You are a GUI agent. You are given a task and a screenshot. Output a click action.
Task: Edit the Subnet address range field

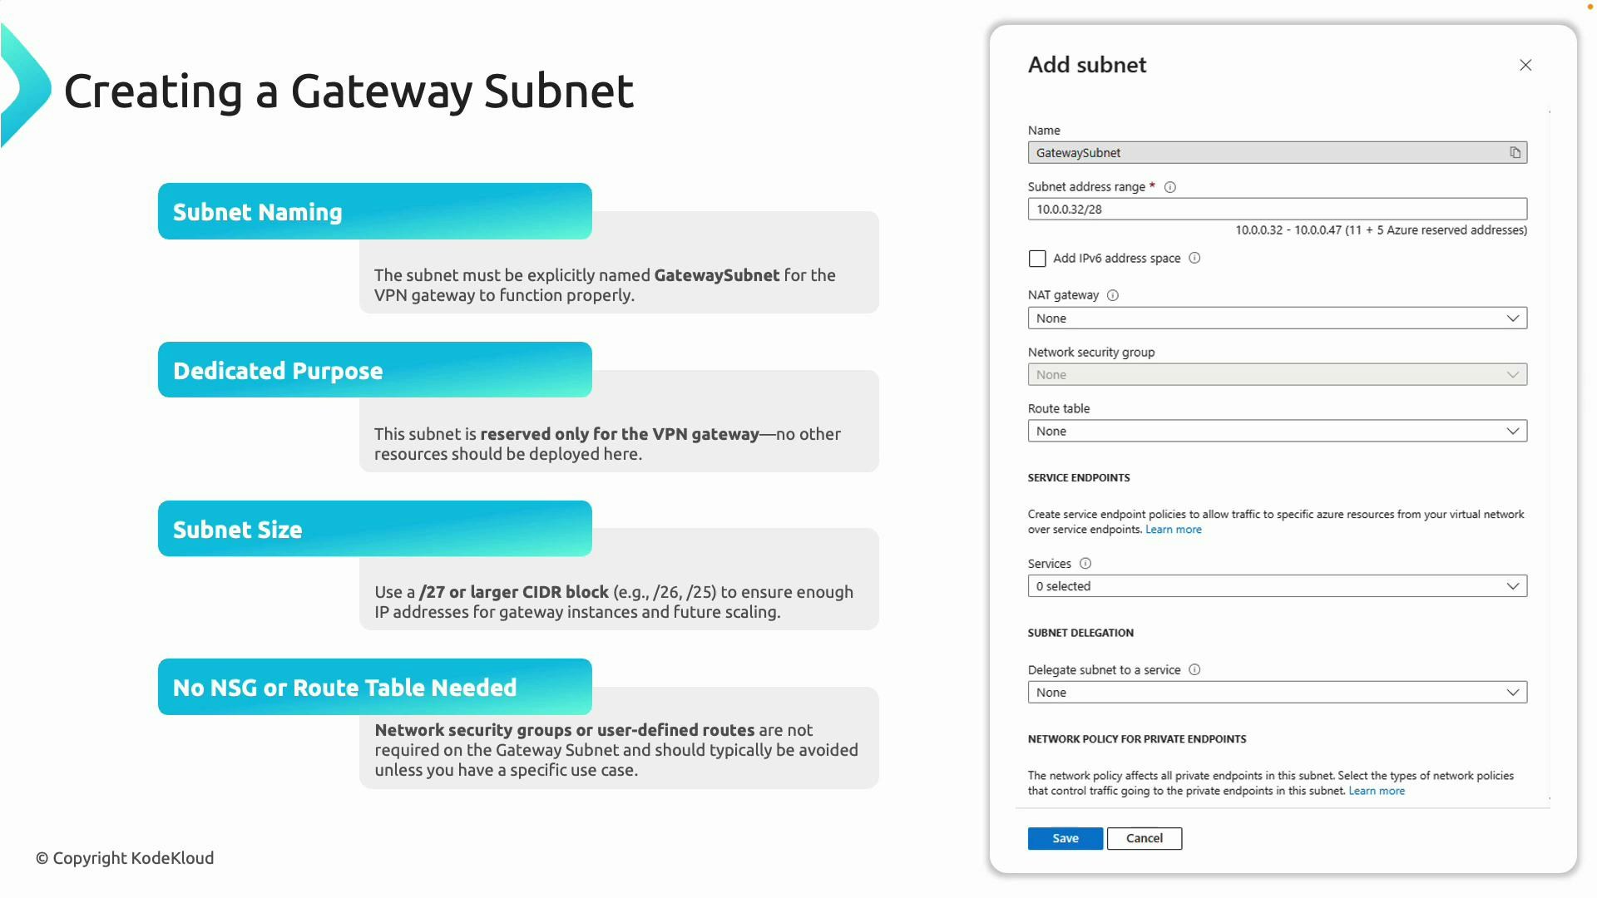click(x=1278, y=209)
